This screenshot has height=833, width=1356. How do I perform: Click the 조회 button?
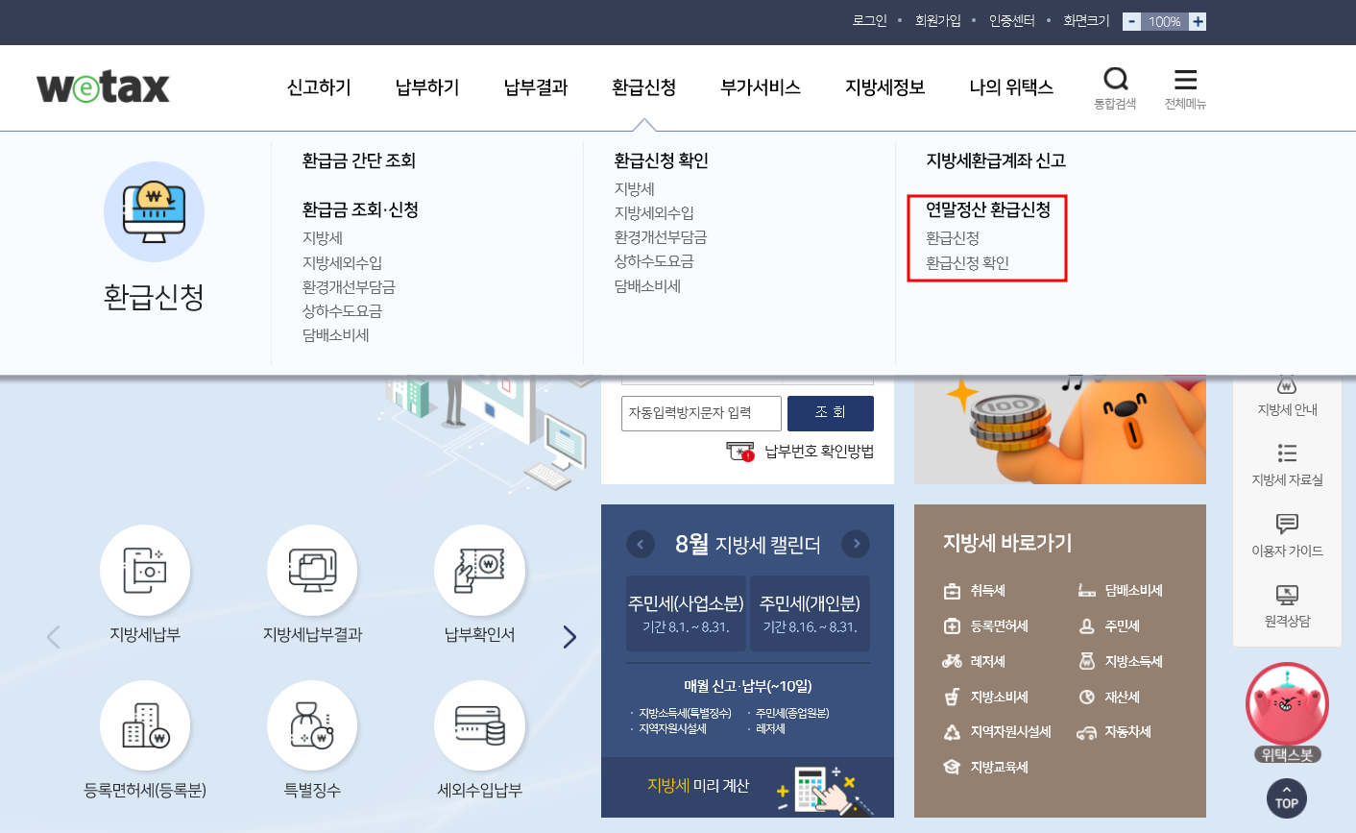[x=831, y=413]
